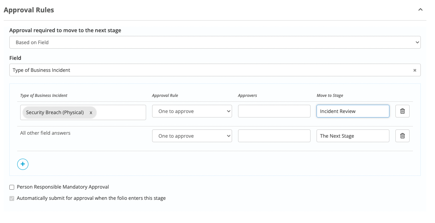
Task: Click the 'Move to Stage' column header
Action: click(x=330, y=95)
